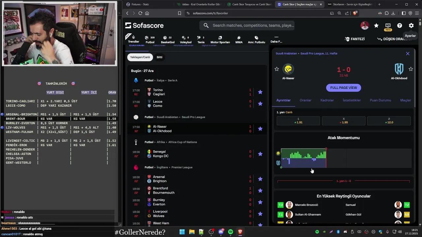Open Spotify from the taskbar
Screen dimensions: 422x237
coord(230,232)
